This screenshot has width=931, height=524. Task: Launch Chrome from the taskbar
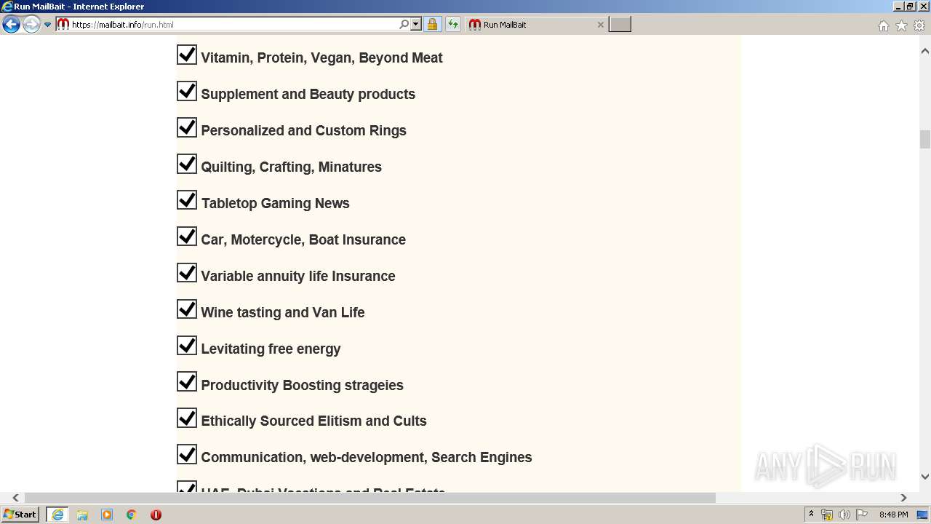coord(132,515)
